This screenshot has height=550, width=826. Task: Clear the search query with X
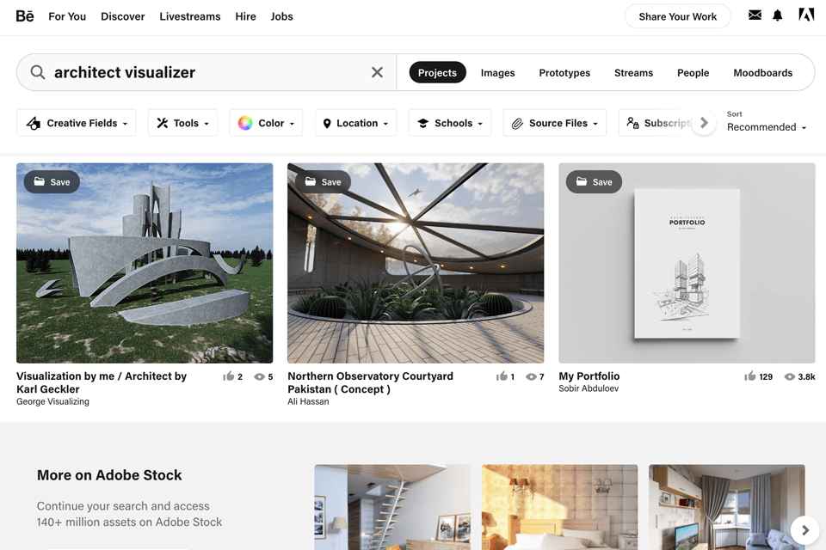(377, 72)
